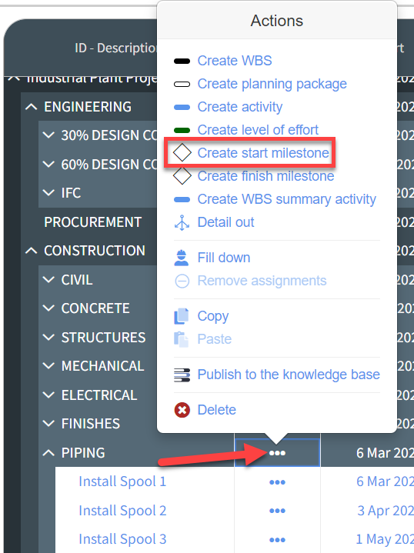
Task: Choose Create start milestone
Action: point(263,153)
